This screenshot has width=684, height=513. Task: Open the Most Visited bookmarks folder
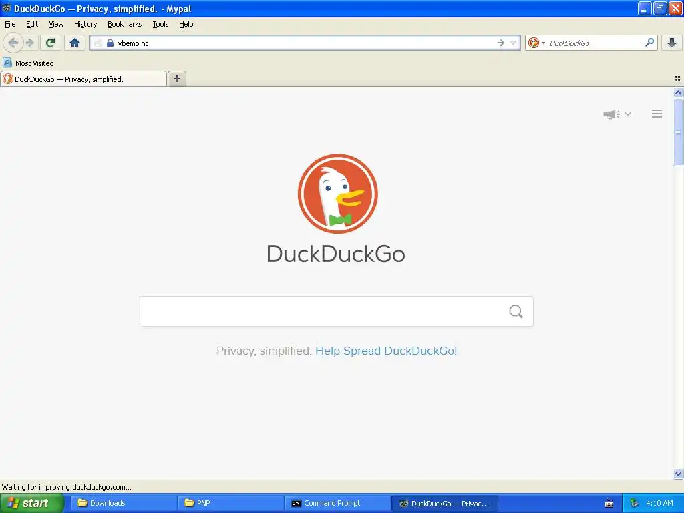point(28,63)
